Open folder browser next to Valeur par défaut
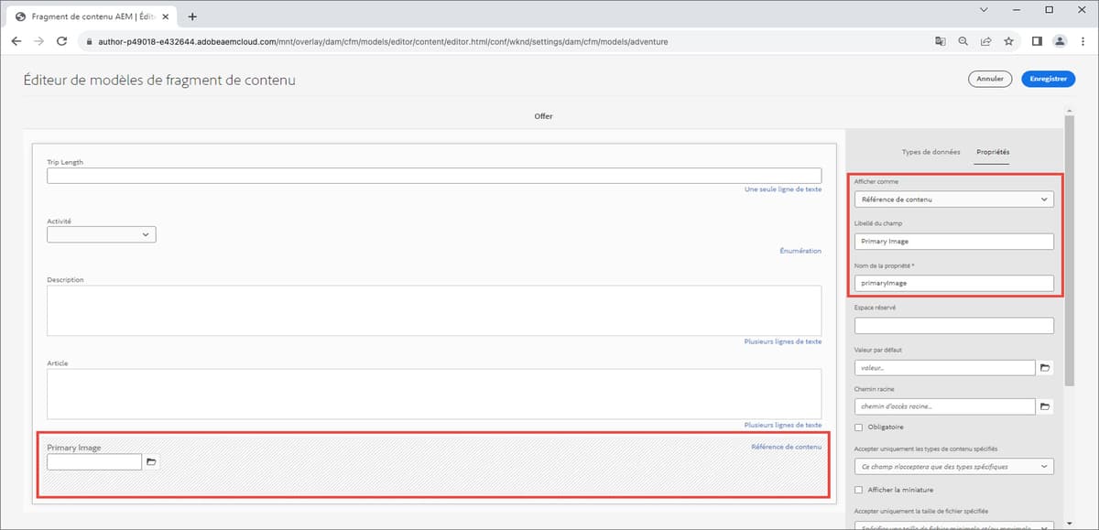 click(1045, 367)
